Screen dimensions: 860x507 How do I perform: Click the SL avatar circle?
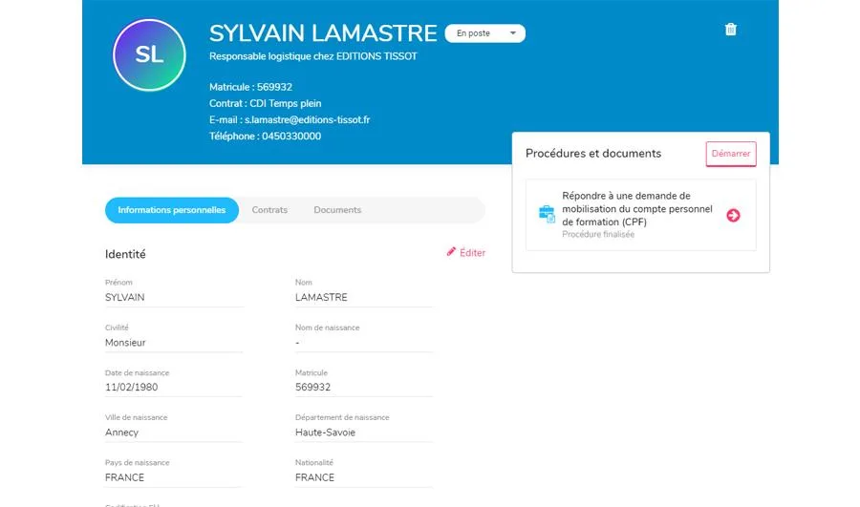pos(149,54)
